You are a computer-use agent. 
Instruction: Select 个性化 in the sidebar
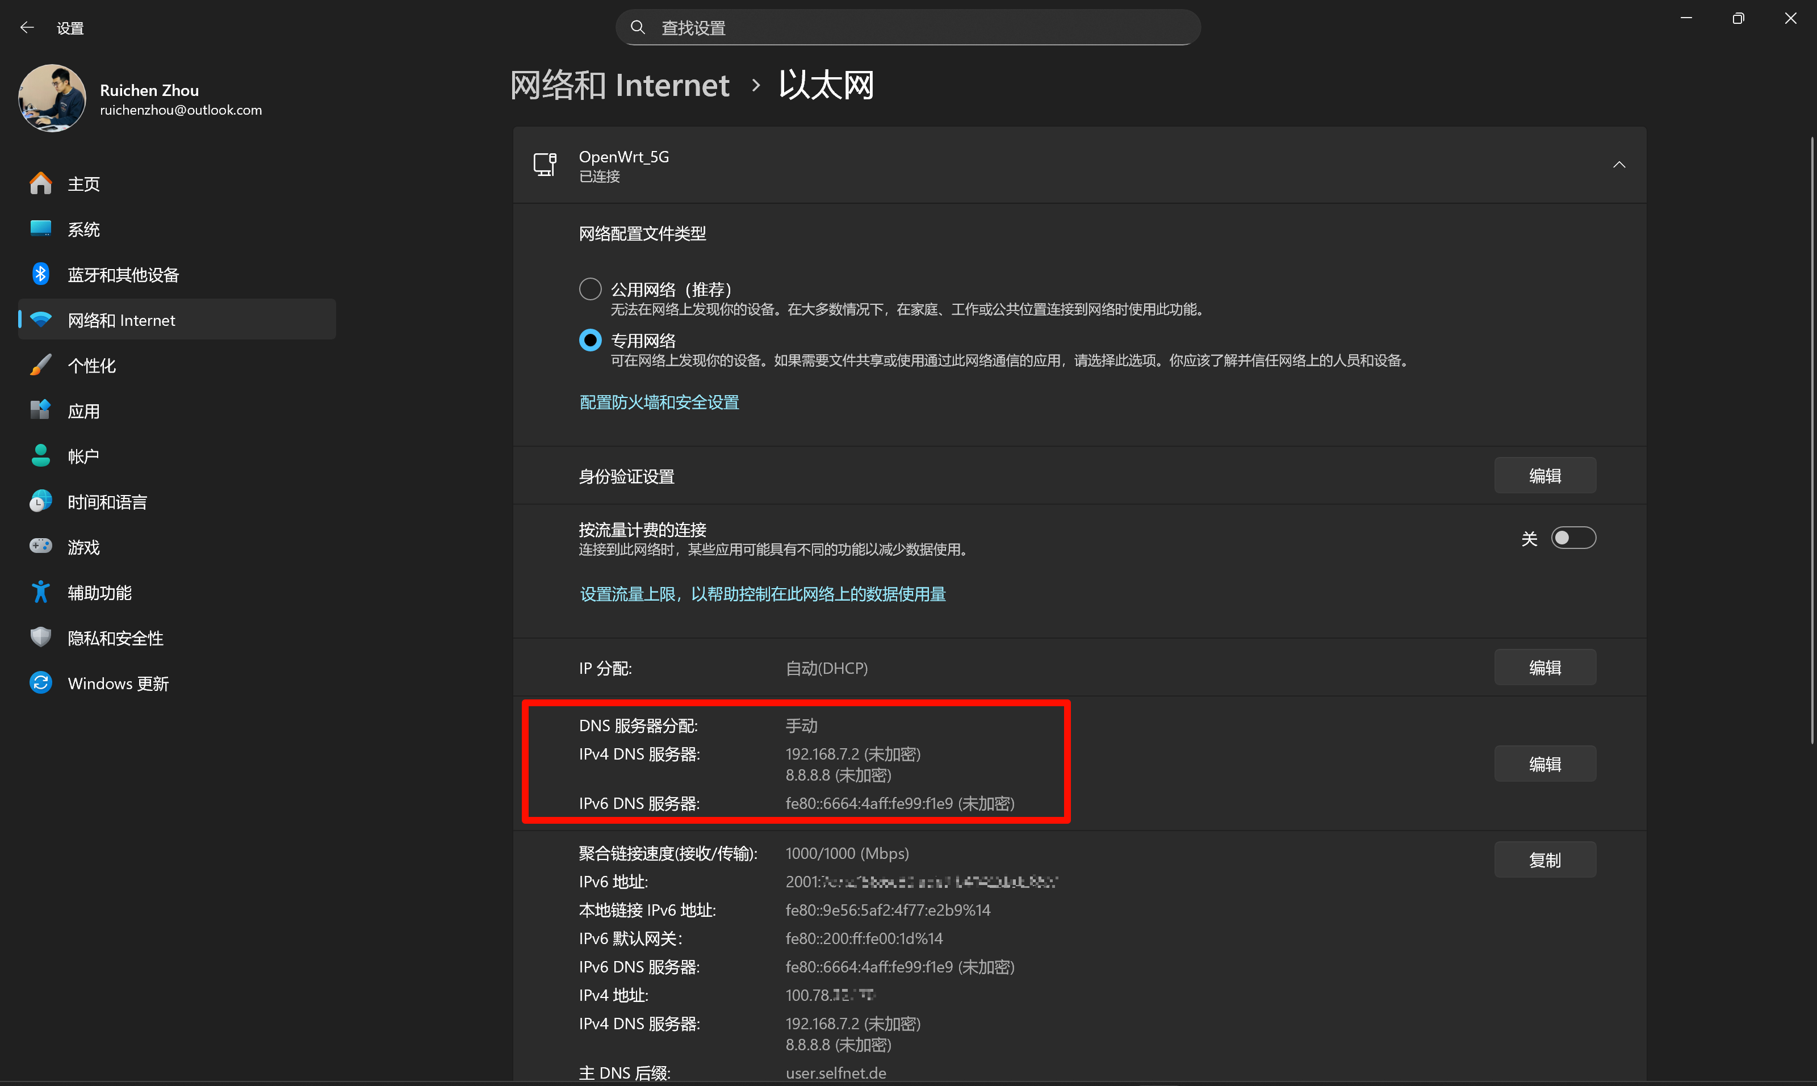pyautogui.click(x=92, y=365)
